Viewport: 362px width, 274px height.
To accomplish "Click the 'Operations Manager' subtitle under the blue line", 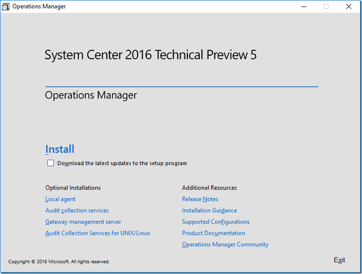I will pyautogui.click(x=91, y=95).
